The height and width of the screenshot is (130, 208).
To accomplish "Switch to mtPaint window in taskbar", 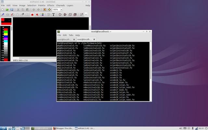I will (85, 128).
